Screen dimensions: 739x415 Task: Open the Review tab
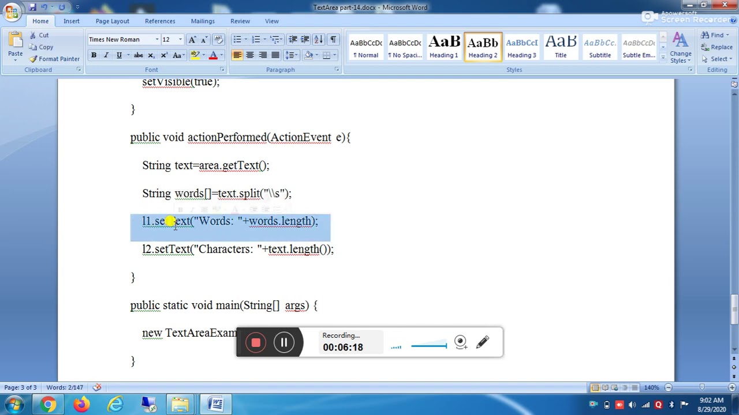[x=240, y=21]
